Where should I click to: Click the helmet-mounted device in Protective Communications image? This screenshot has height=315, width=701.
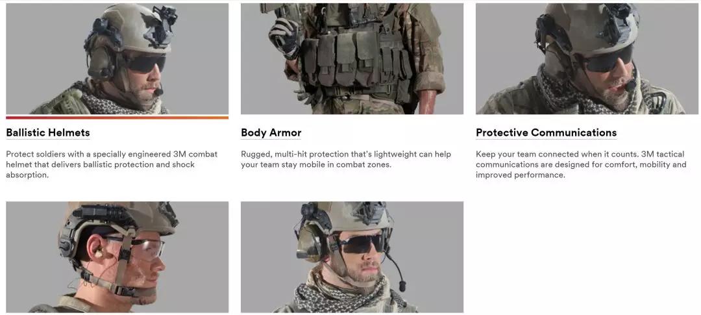(x=619, y=21)
